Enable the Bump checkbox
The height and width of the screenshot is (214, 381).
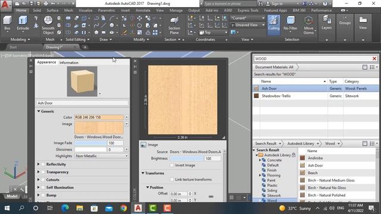[43, 196]
